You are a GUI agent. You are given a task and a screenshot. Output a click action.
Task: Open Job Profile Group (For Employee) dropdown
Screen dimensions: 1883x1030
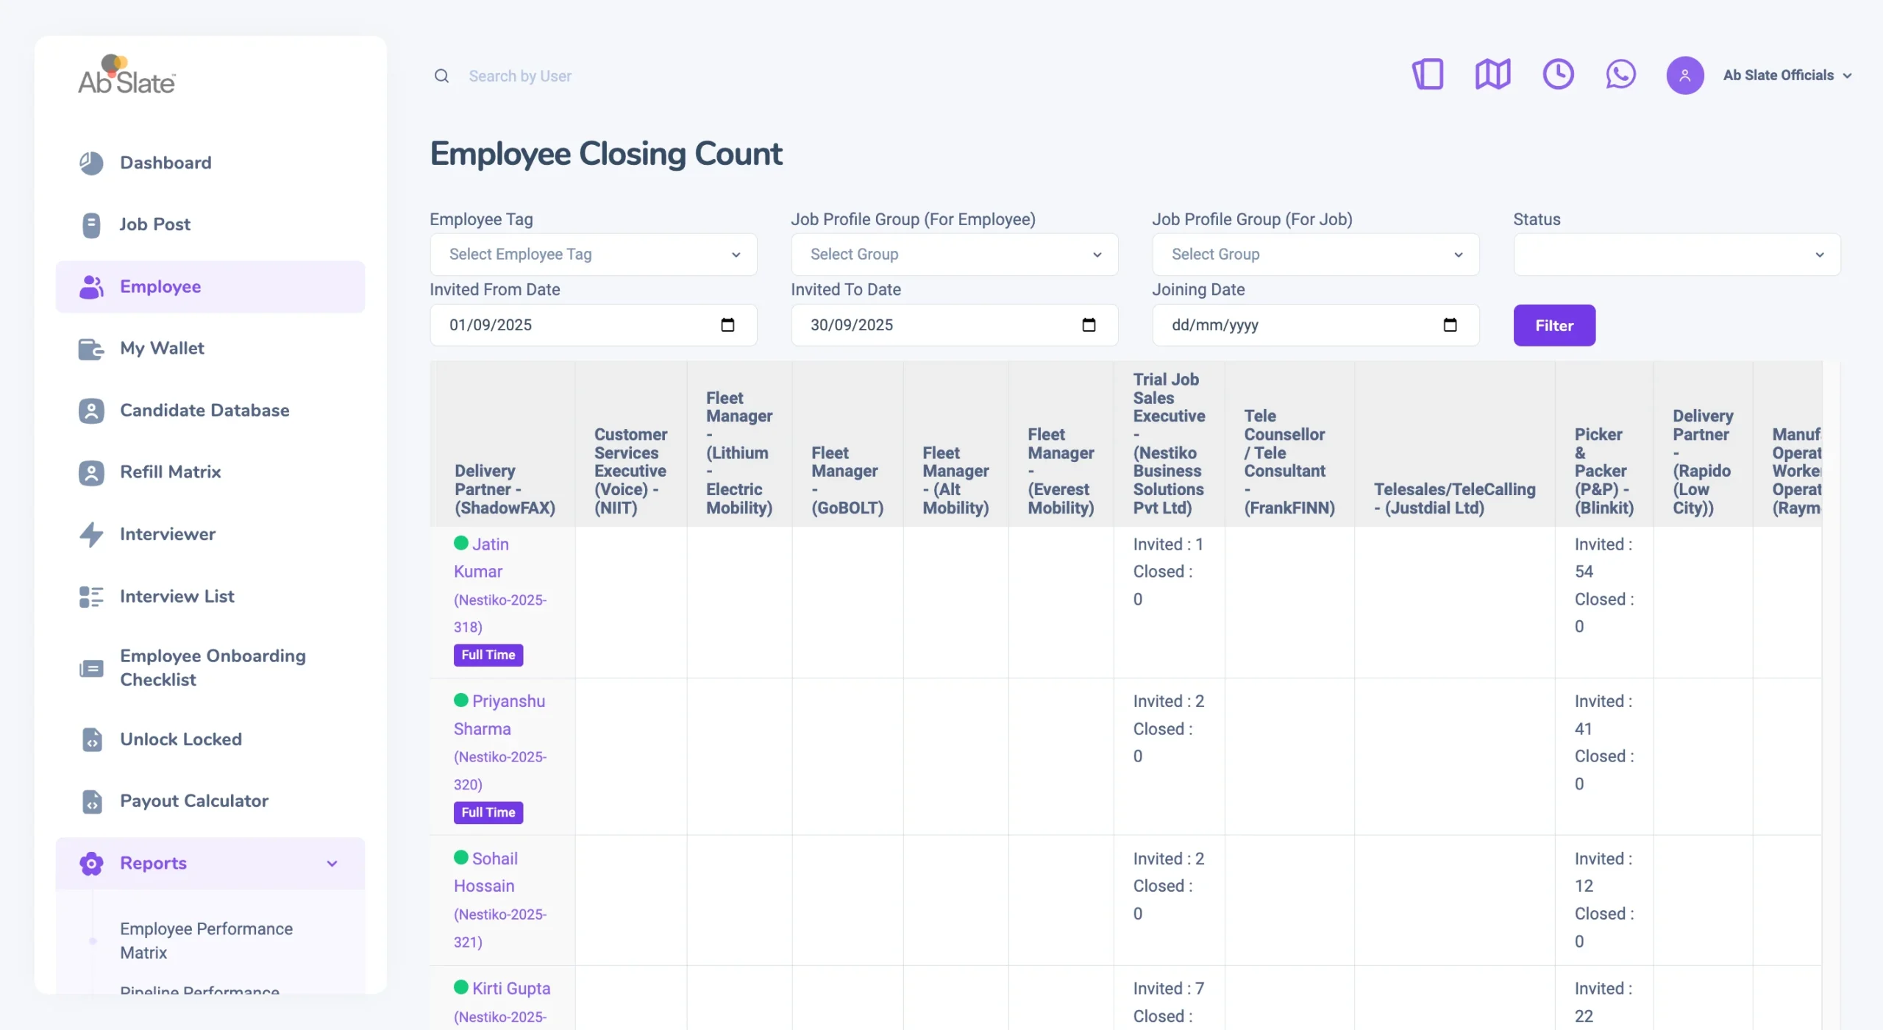click(954, 255)
